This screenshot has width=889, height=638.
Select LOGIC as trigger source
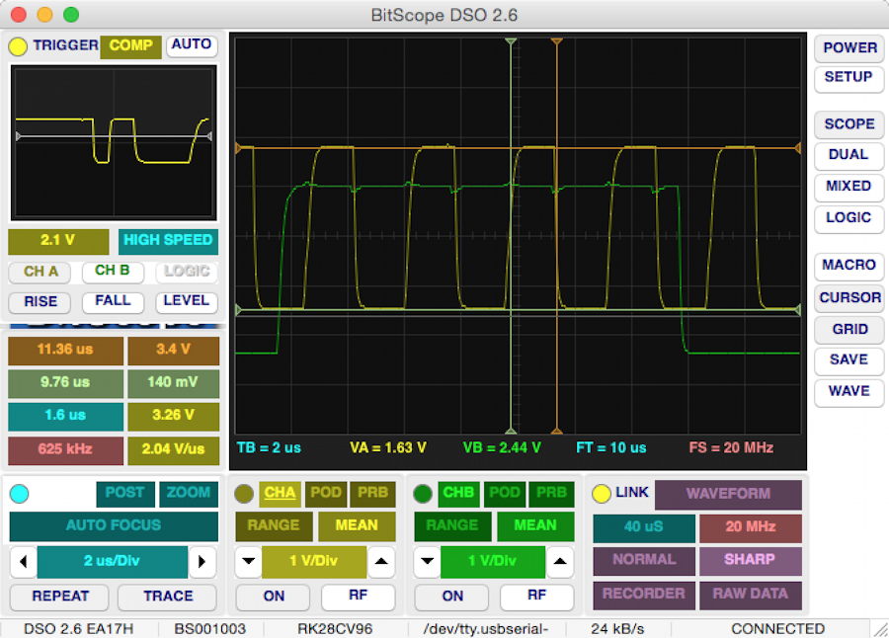tap(187, 272)
